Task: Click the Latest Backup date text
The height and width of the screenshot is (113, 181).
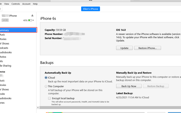Action: pyautogui.click(x=132, y=97)
